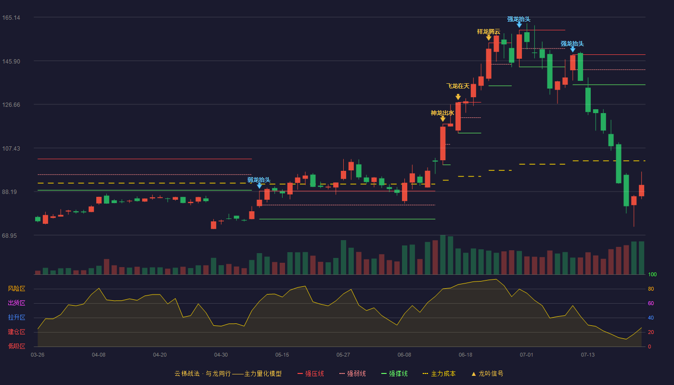Click the 04-08 date label
Image resolution: width=674 pixels, height=385 pixels.
click(99, 355)
